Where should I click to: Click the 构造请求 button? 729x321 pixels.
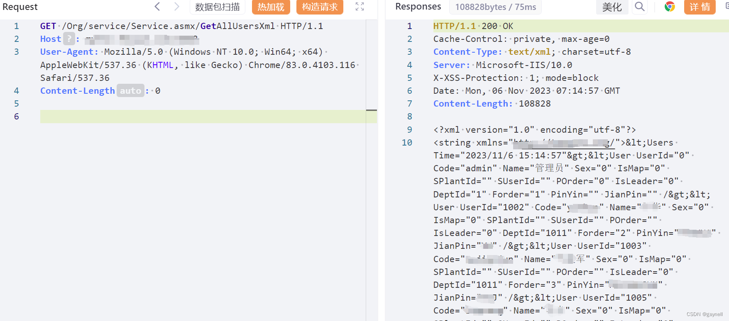[x=320, y=7]
